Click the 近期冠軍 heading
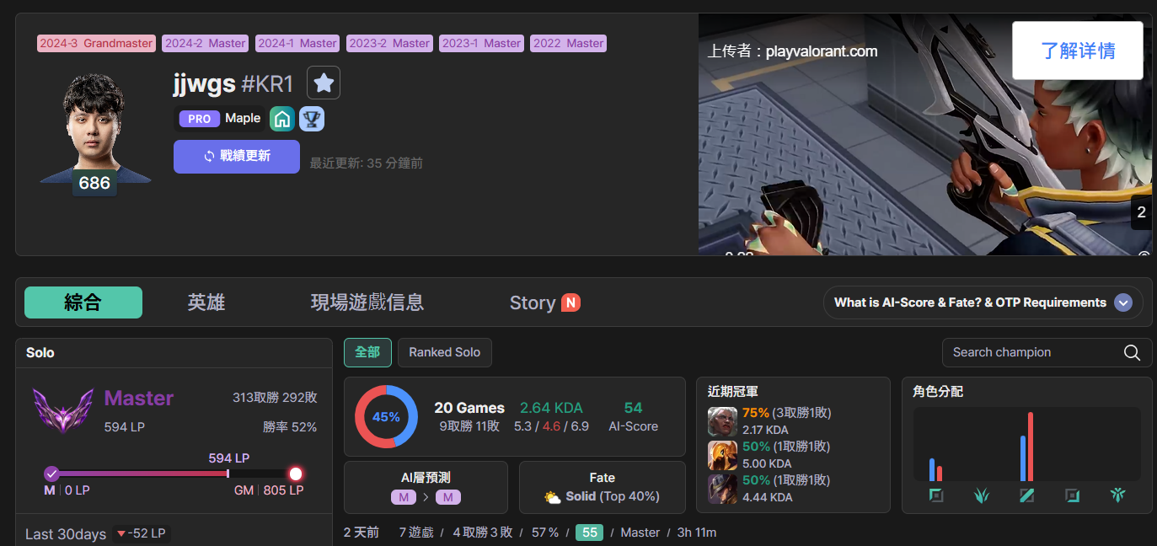 (x=732, y=392)
